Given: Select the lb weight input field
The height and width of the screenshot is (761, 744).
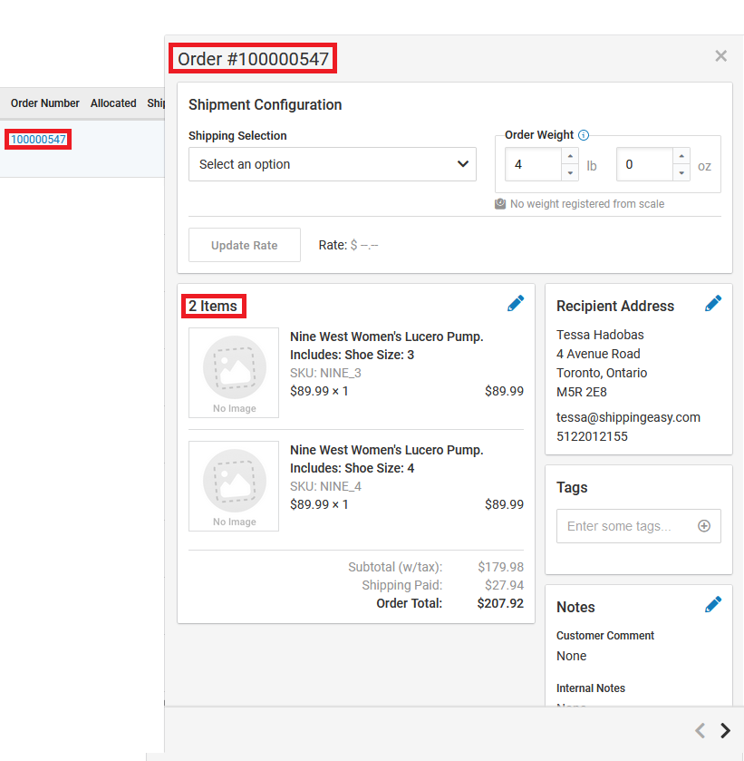Looking at the screenshot, I should coord(535,164).
